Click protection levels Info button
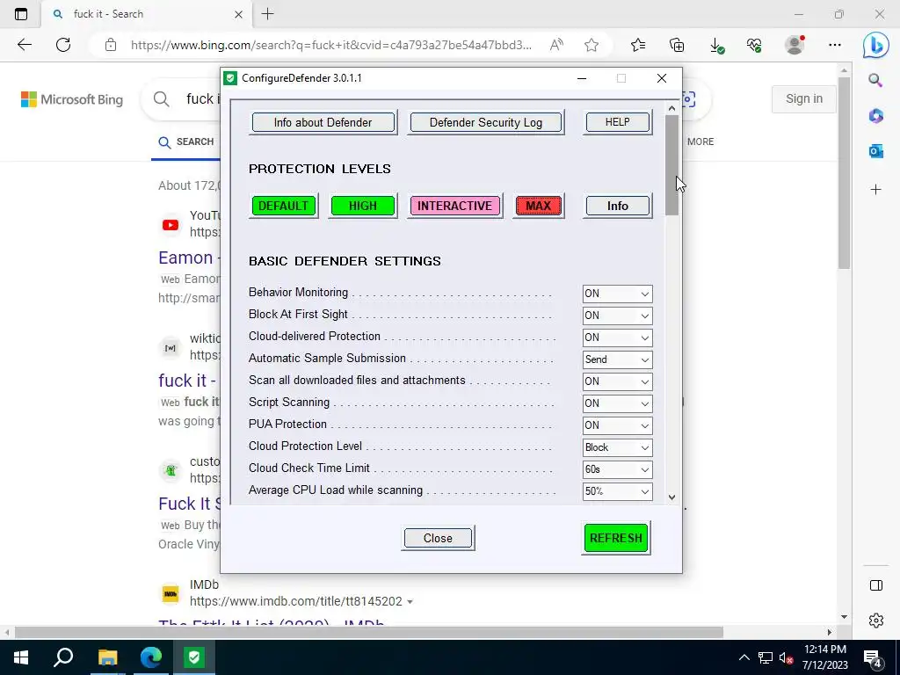The height and width of the screenshot is (675, 900). coord(618,206)
